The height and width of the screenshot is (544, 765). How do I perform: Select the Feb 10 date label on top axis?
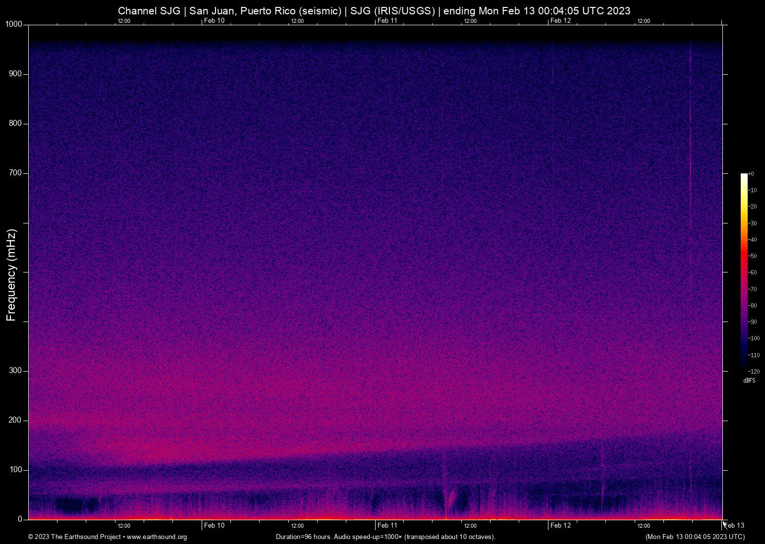coord(214,21)
